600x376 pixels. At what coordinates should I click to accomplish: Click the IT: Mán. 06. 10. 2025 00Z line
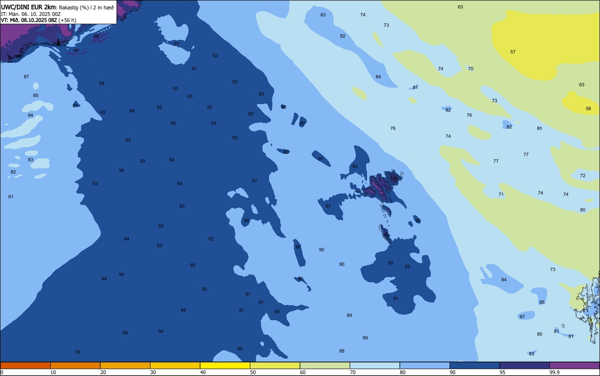(30, 14)
